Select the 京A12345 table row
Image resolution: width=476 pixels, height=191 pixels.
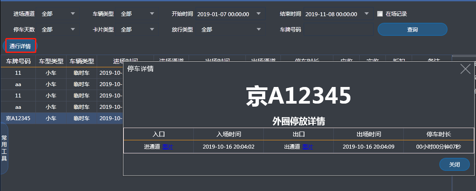(62, 118)
